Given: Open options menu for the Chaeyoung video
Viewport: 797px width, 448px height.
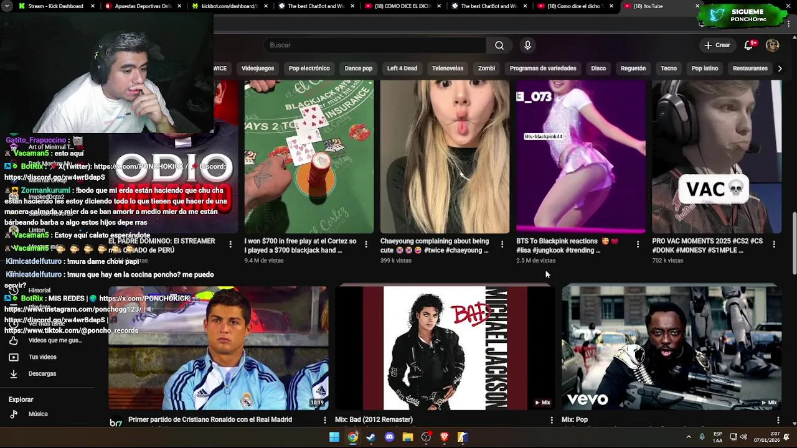Looking at the screenshot, I should click(x=502, y=245).
